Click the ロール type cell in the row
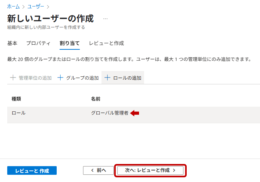Image resolution: width=260 pixels, height=182 pixels. (19, 113)
